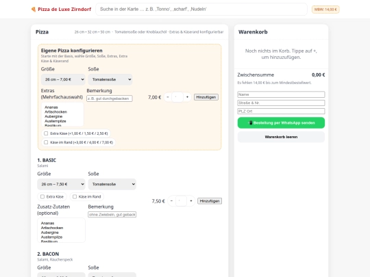
Task: Increase quantity of custom pizza
Action: click(x=187, y=97)
